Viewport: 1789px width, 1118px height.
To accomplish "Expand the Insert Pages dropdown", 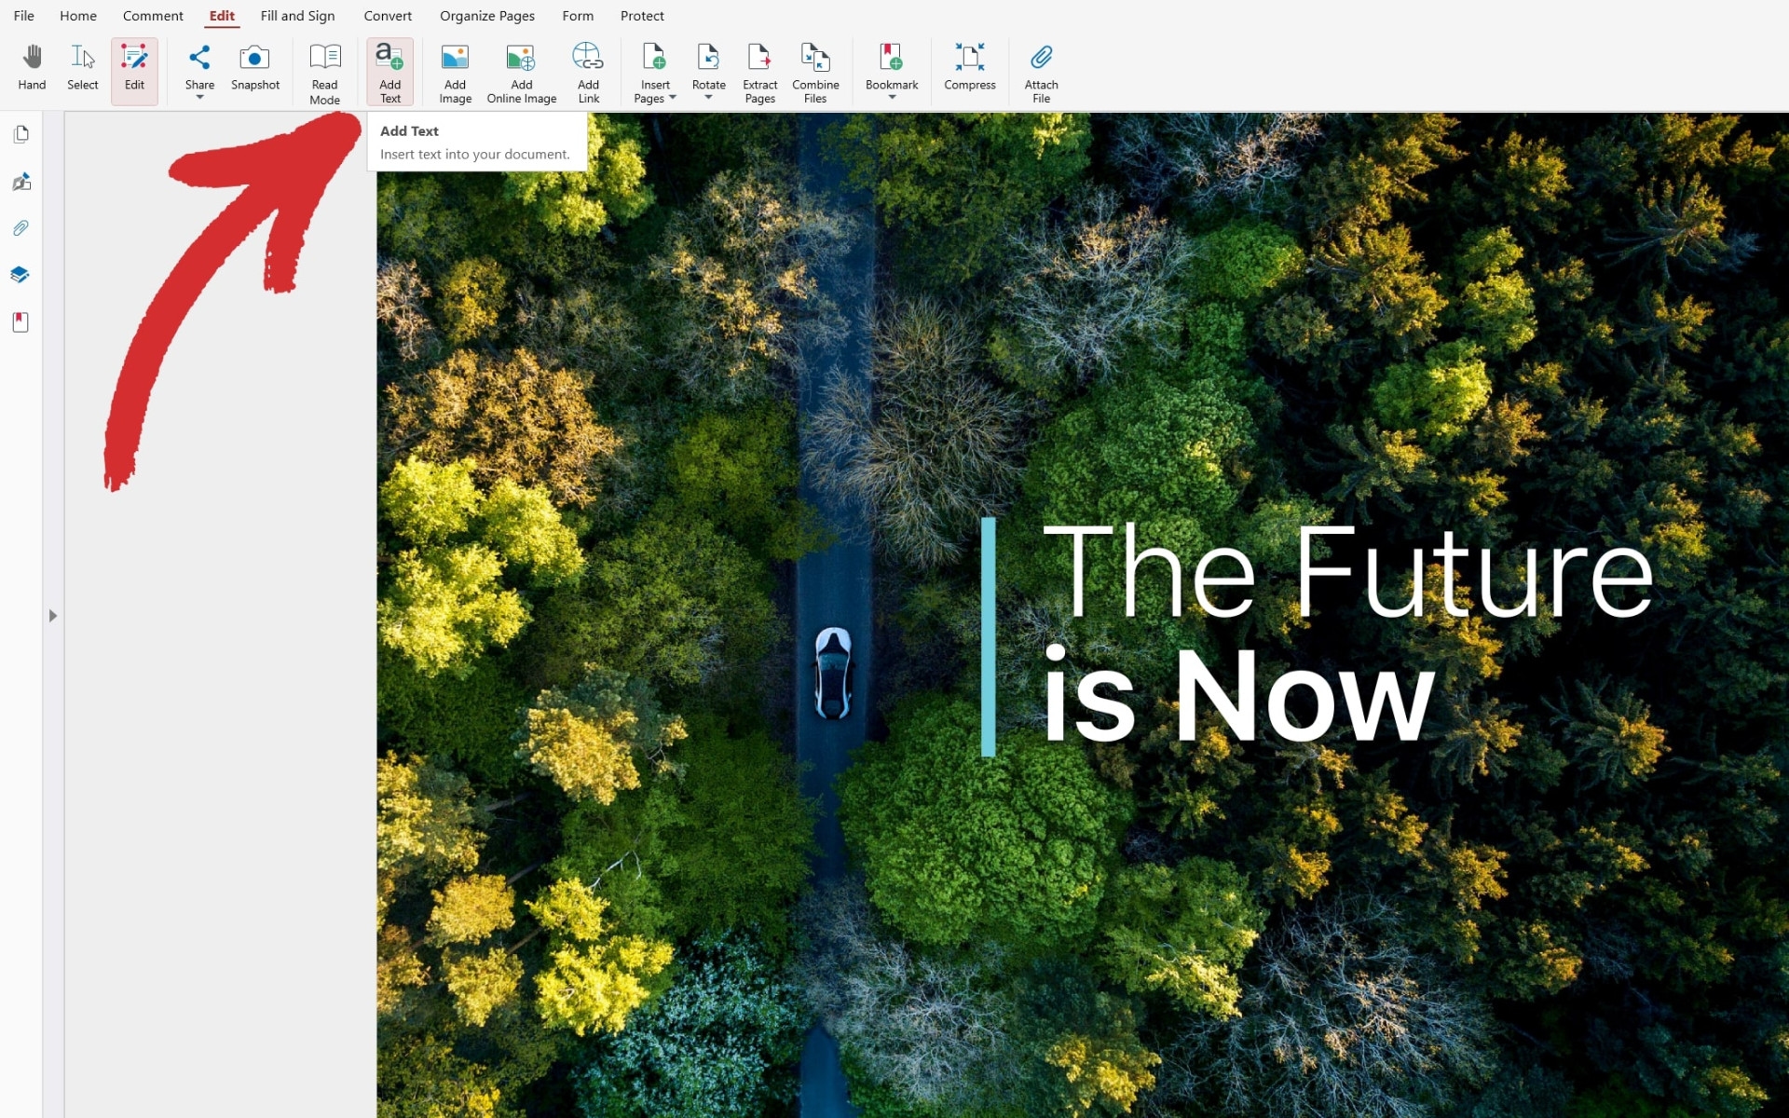I will tap(671, 99).
